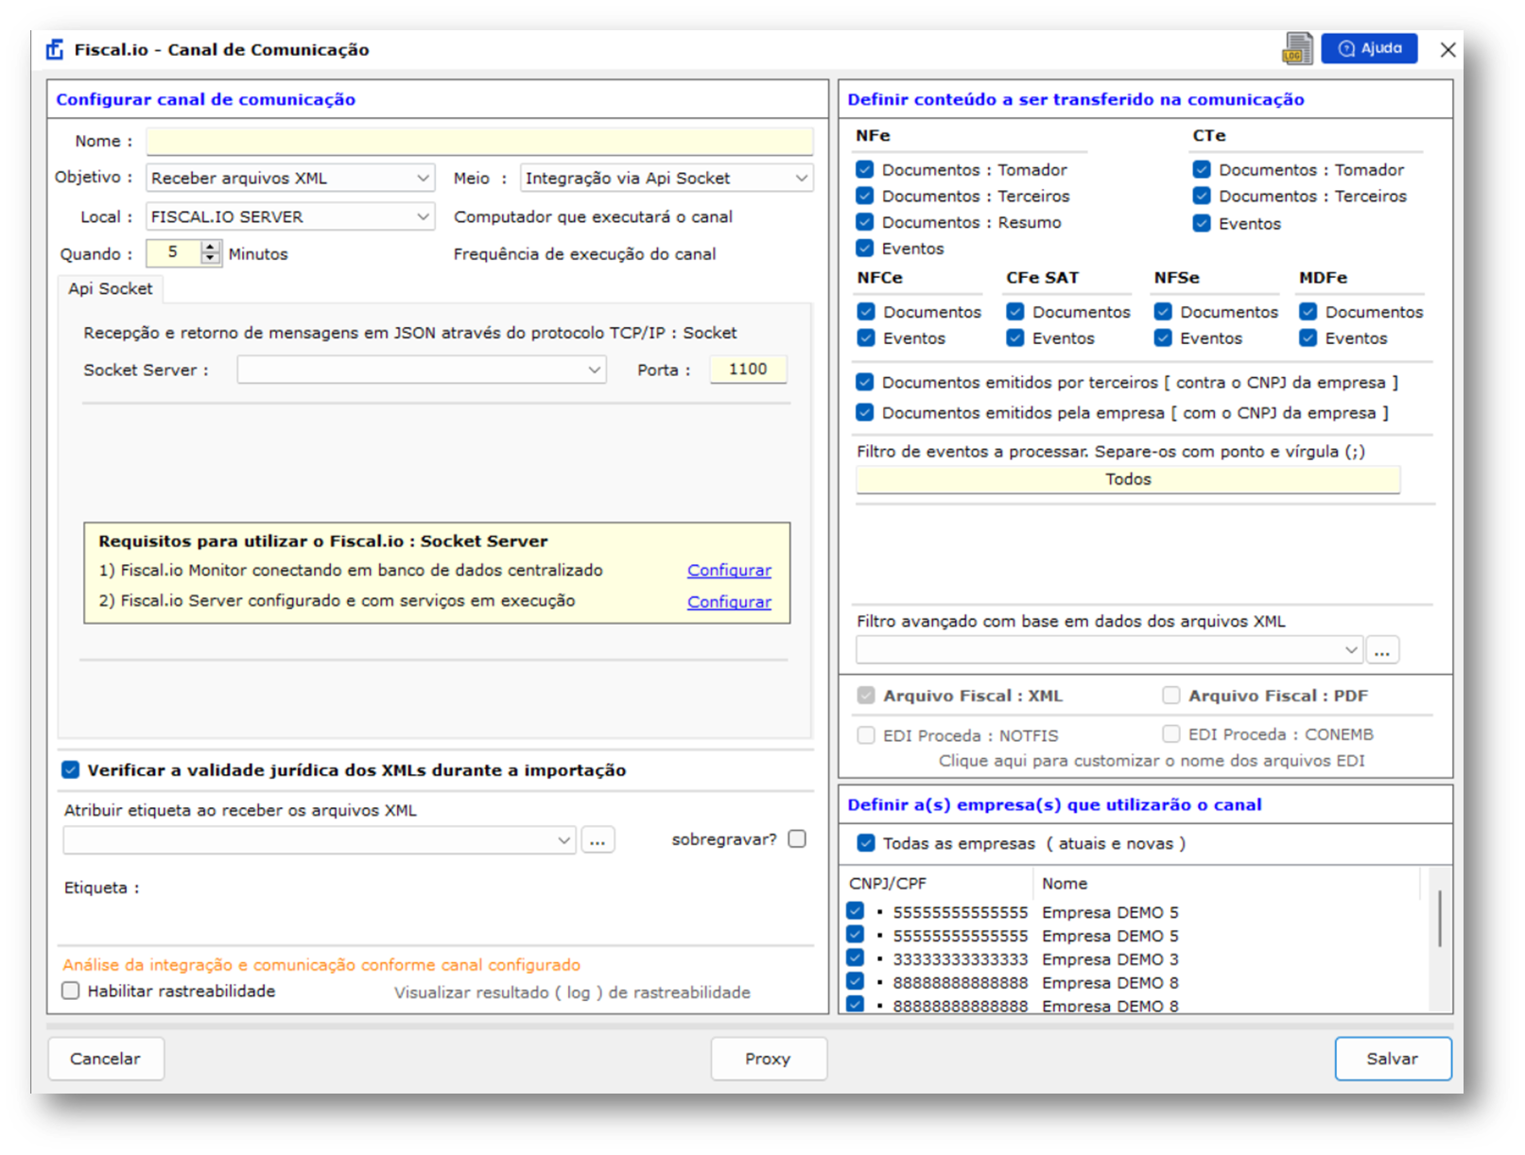
Task: Toggle MDFe Eventos checkbox
Action: coord(1308,337)
